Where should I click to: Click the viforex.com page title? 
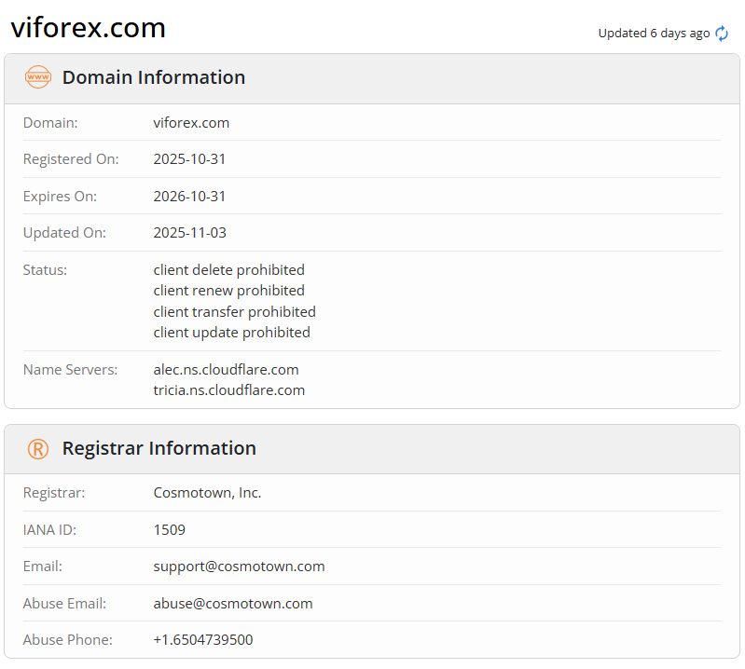tap(89, 28)
